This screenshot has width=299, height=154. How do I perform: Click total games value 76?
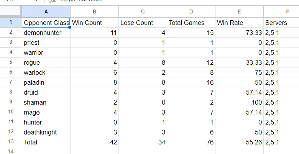pyautogui.click(x=191, y=142)
